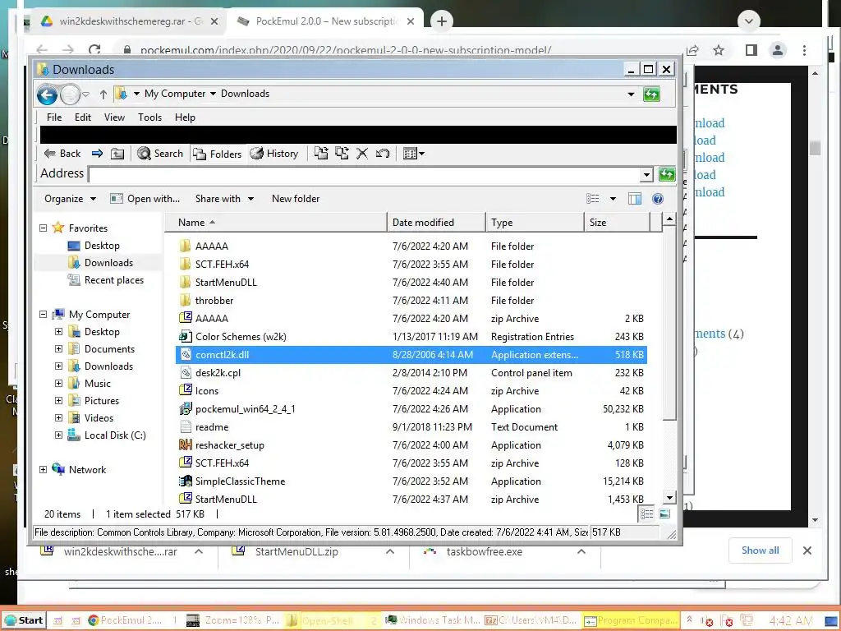Image resolution: width=841 pixels, height=631 pixels.
Task: Sort by the Name column header
Action: pos(275,222)
